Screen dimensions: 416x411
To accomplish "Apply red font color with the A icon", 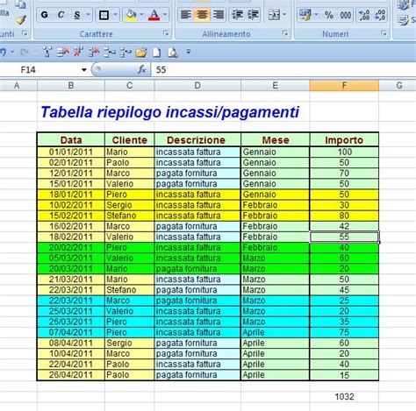I will (x=154, y=15).
